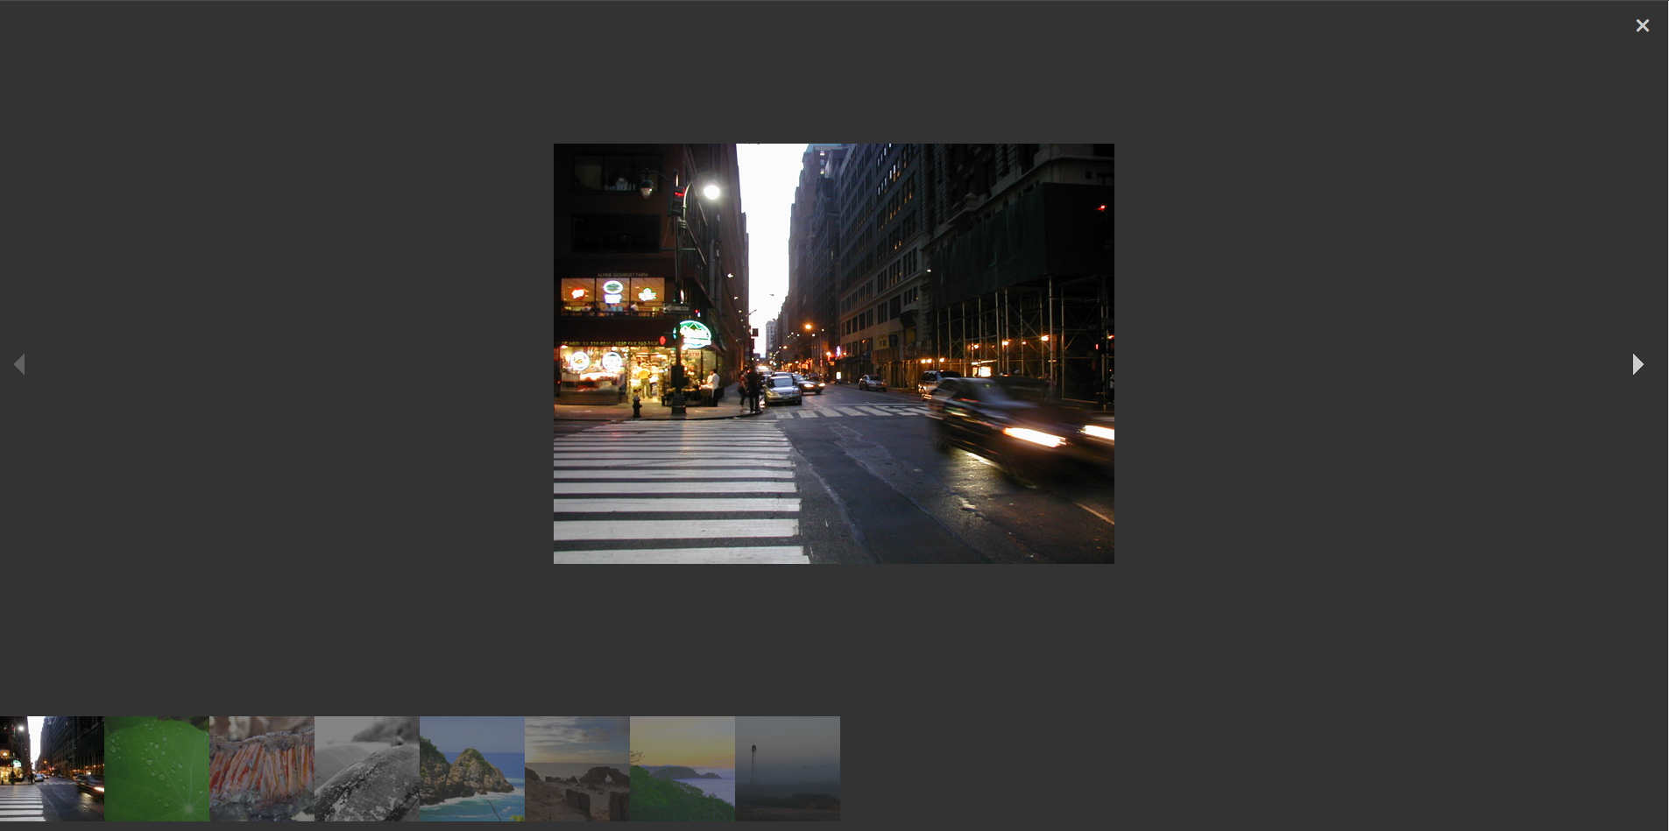Viewport: 1669px width, 831px height.
Task: View the foggy lighthouse thumbnail
Action: coord(788,769)
